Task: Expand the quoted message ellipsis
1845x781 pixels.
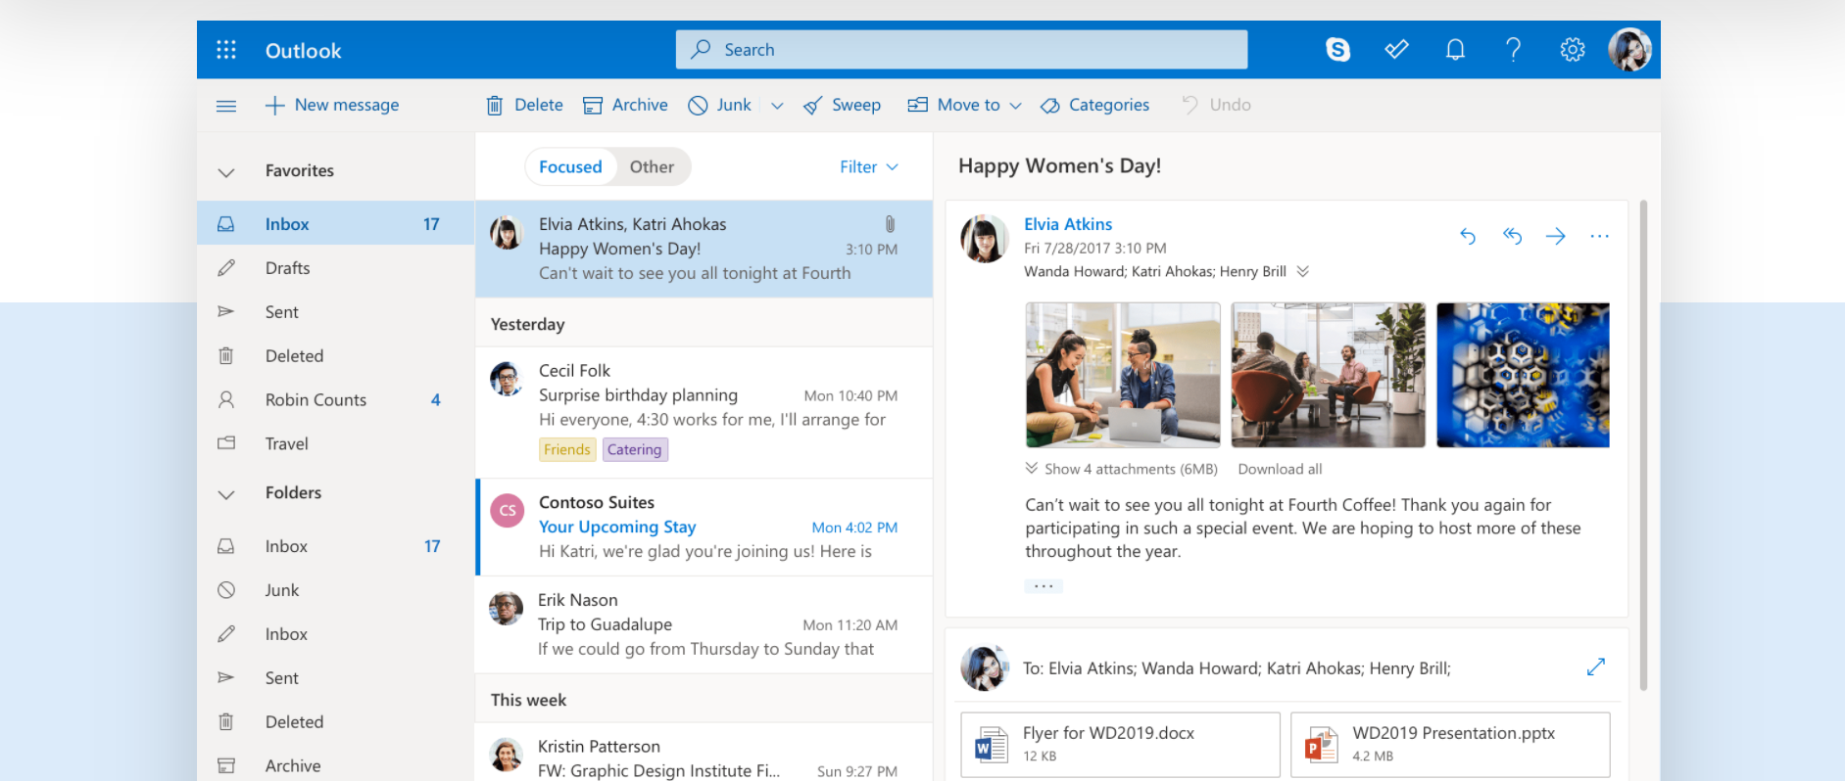Action: click(1044, 586)
